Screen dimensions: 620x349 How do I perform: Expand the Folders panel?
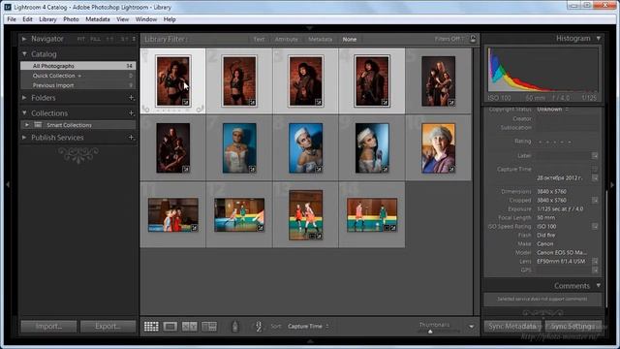pos(24,98)
